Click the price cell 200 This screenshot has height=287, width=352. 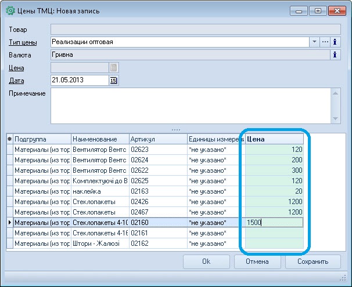[274, 160]
